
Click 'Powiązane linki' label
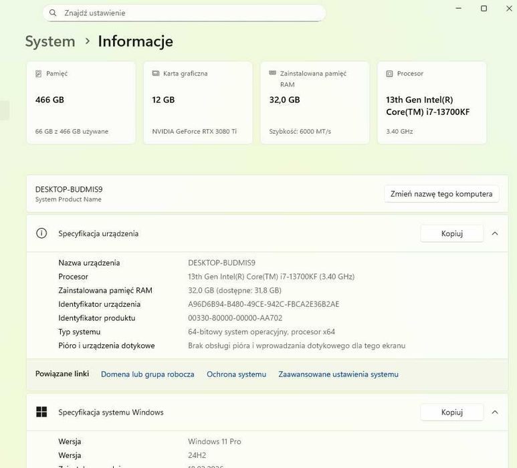tap(62, 374)
